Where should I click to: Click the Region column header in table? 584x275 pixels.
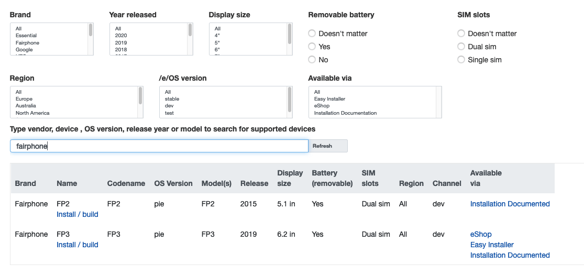pos(411,183)
